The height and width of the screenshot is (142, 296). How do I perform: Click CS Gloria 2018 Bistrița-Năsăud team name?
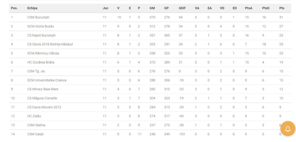[x=50, y=44]
